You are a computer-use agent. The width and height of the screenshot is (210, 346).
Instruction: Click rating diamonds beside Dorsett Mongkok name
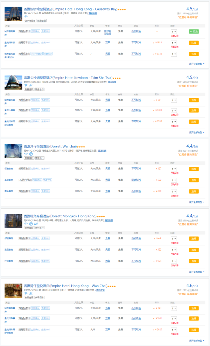(101, 216)
